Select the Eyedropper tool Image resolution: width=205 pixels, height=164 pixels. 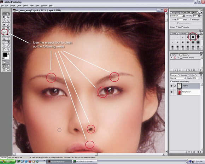(x=8, y=46)
